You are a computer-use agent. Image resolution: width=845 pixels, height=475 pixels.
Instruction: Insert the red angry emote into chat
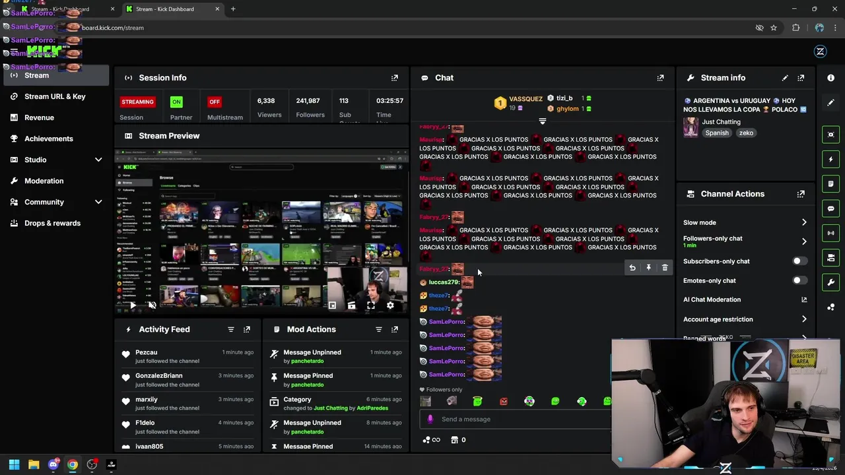(x=504, y=401)
